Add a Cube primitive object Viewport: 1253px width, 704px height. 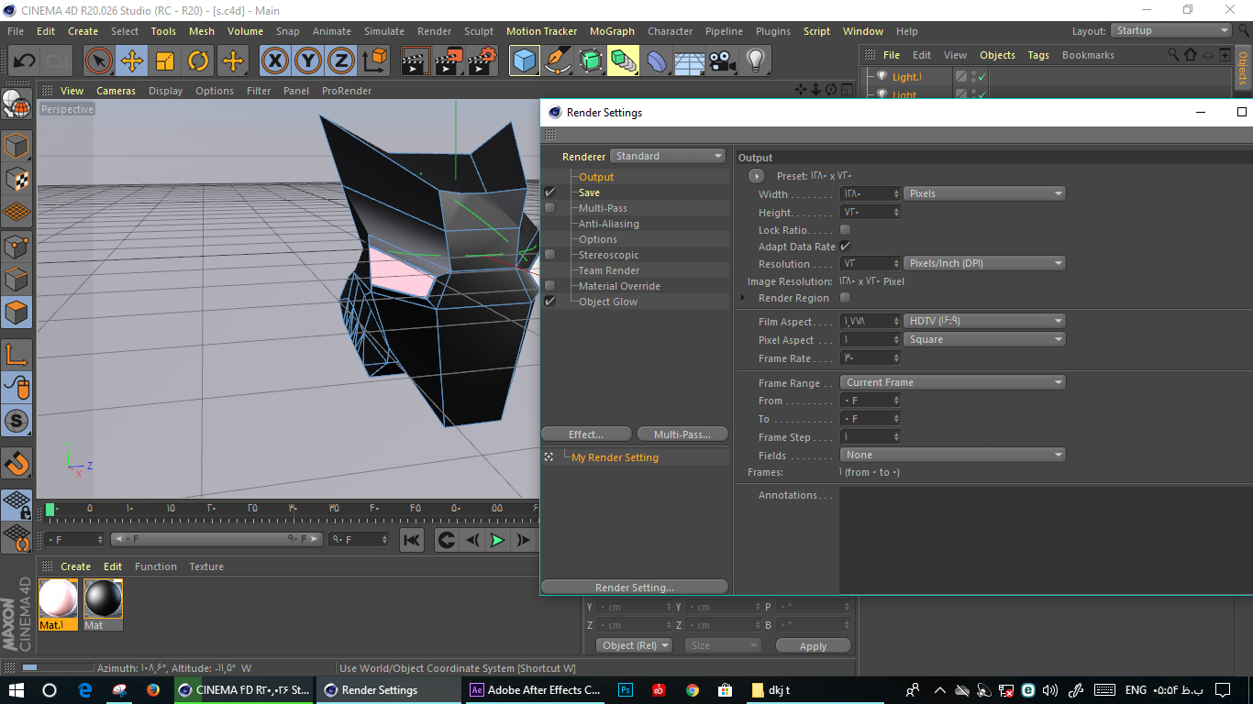tap(525, 61)
